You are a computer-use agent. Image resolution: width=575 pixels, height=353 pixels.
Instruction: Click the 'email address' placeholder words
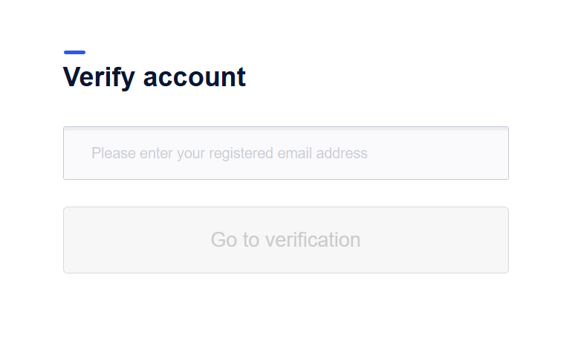pos(322,153)
